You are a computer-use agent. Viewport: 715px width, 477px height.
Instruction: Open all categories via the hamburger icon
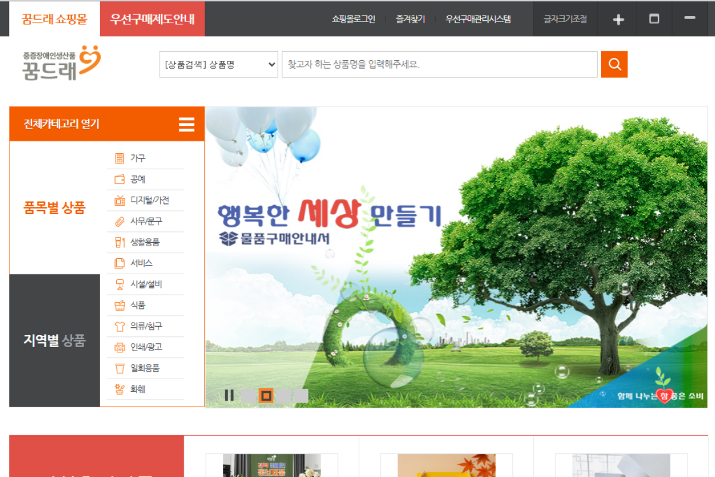click(186, 124)
